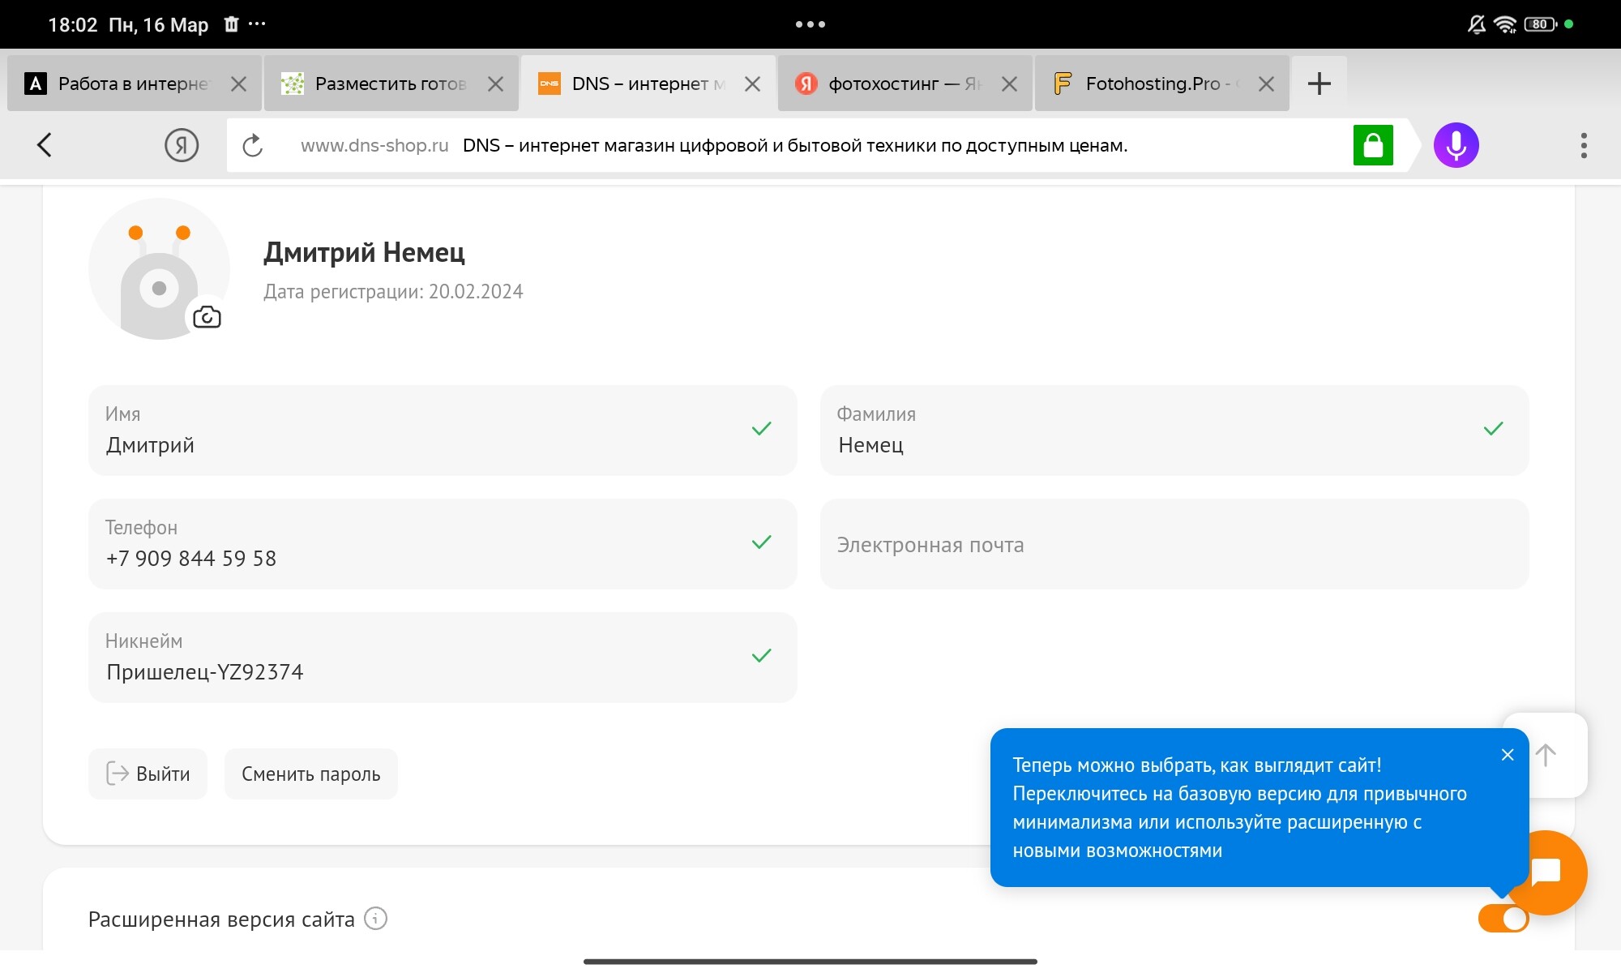Screen dimensions: 1621x973
Task: Open a new browser tab
Action: [1319, 84]
